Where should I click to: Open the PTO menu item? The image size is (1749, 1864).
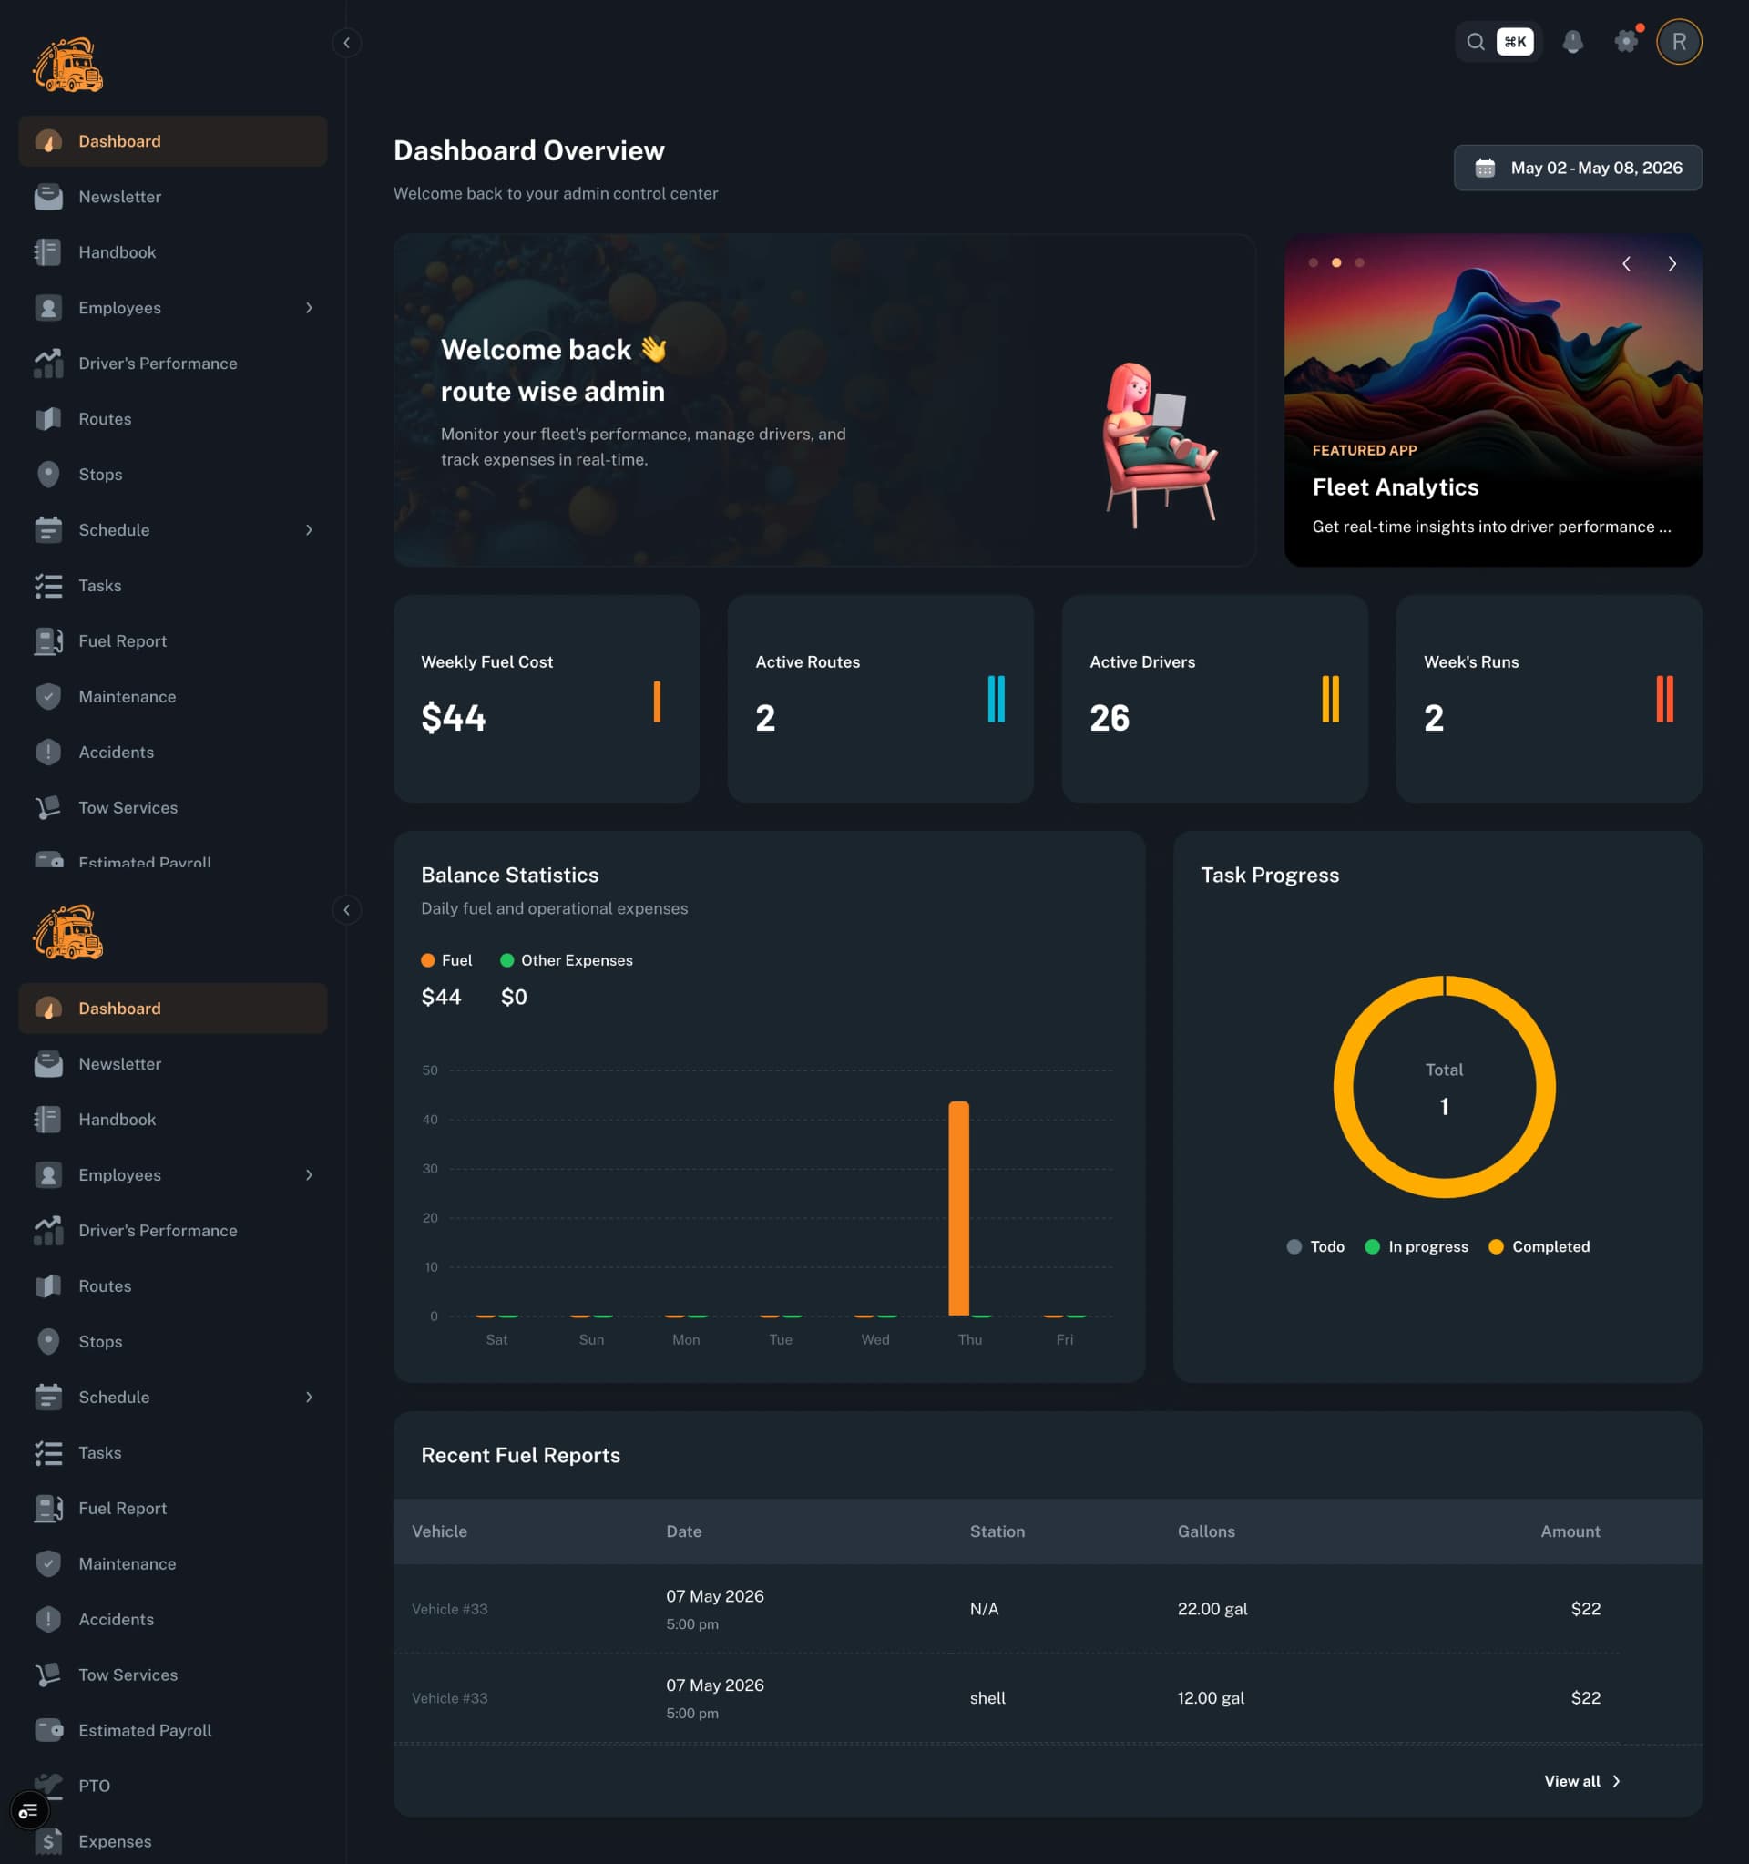pyautogui.click(x=172, y=1787)
